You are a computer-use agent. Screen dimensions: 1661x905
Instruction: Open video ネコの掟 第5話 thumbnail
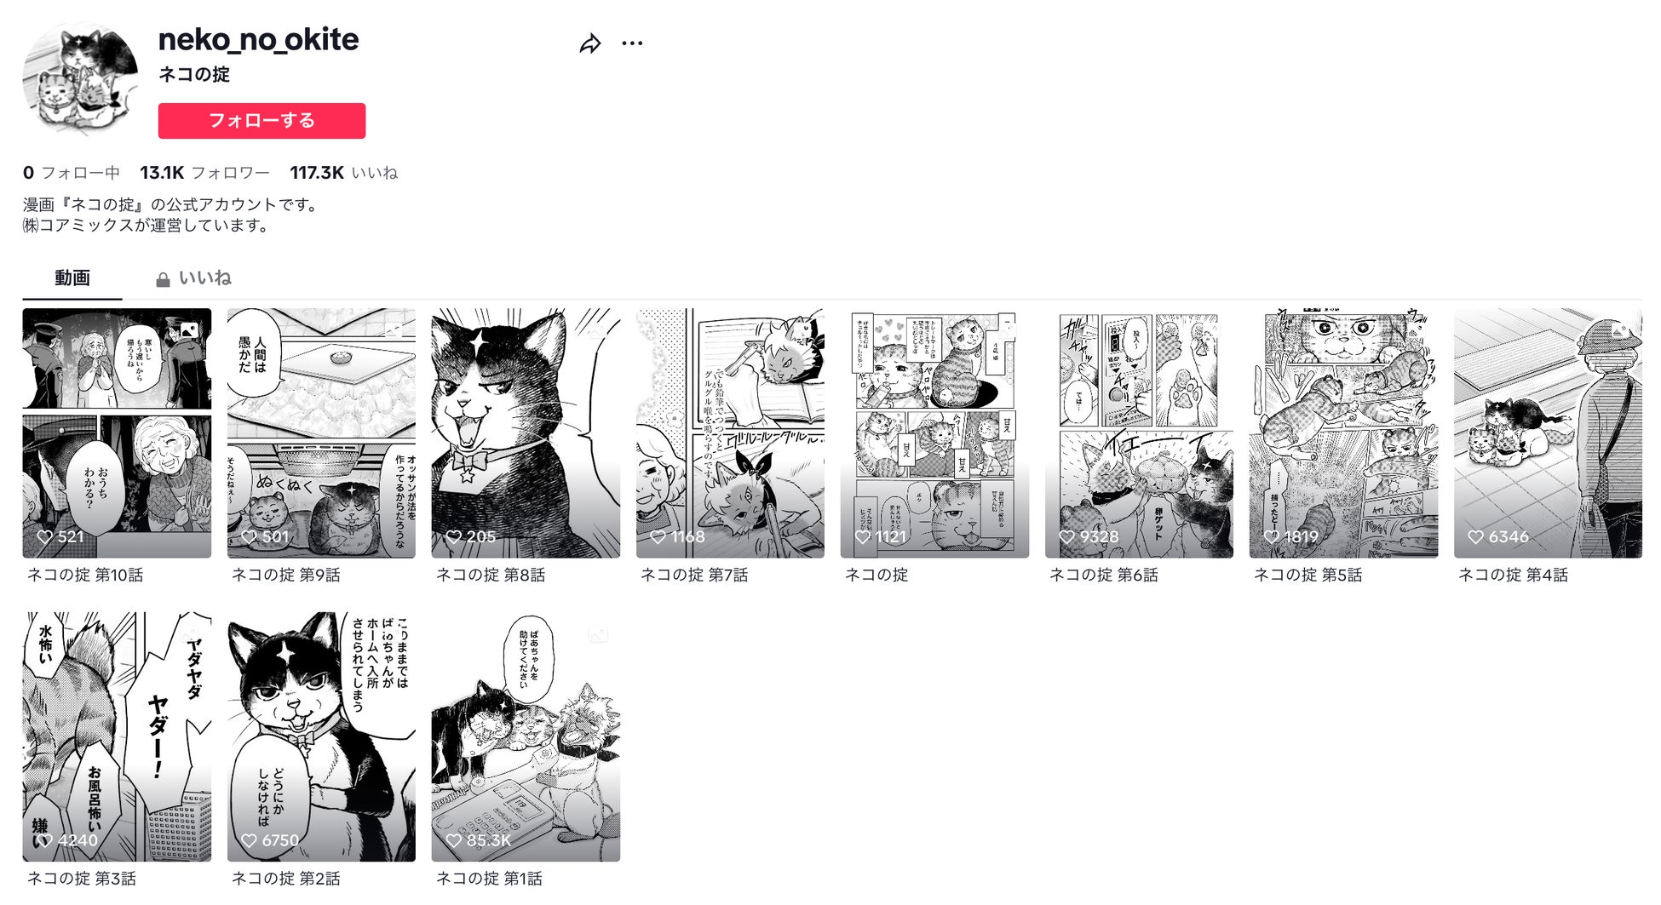1343,433
